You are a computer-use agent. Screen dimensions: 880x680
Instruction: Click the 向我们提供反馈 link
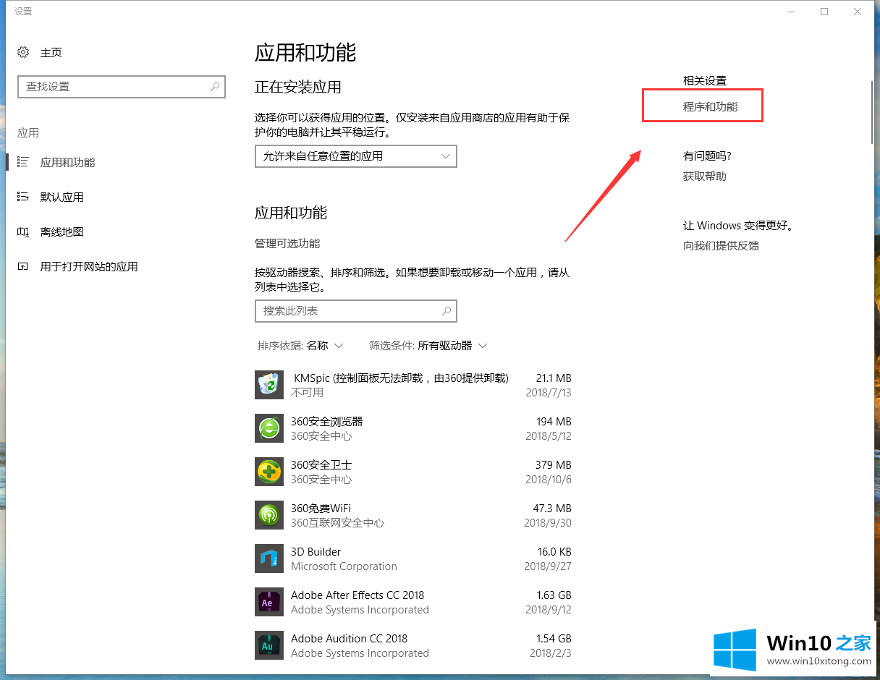pyautogui.click(x=721, y=245)
